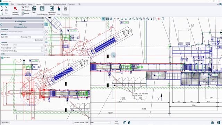222x125 pixels.
Task: Open the Linien ribbon tab
Action: pos(31,4)
